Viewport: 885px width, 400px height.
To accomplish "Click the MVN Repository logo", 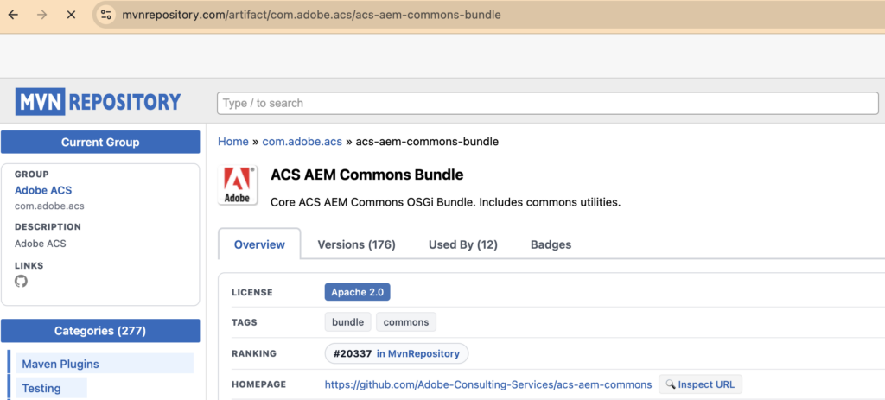I will pyautogui.click(x=99, y=102).
